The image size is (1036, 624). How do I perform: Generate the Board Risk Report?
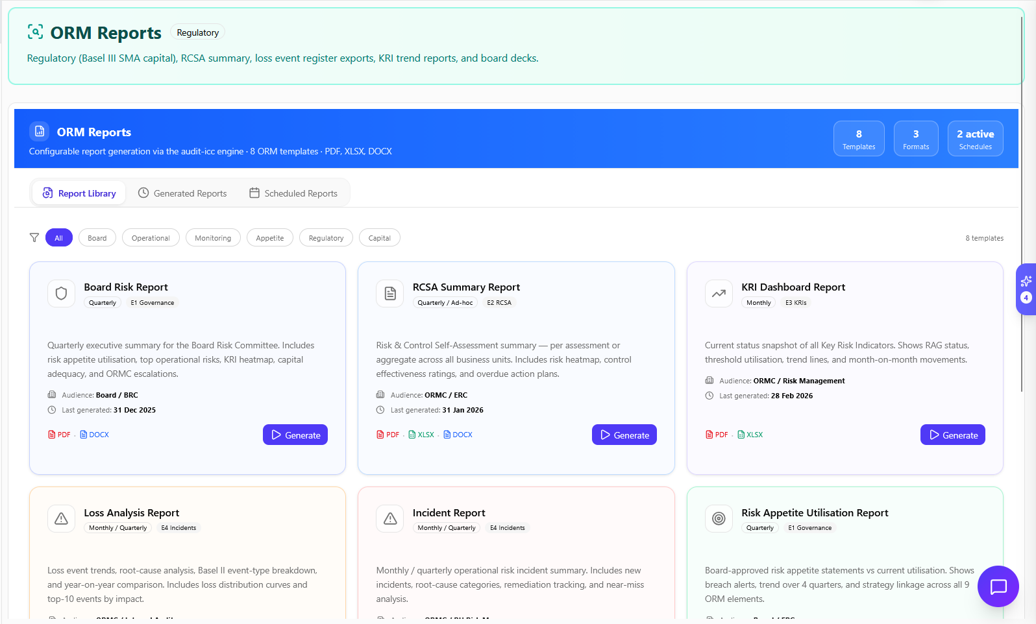click(x=295, y=435)
